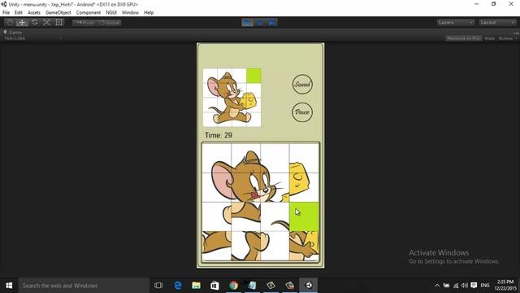This screenshot has width=520, height=293.
Task: Open the game resolution aspect dropdown
Action: click(32, 38)
